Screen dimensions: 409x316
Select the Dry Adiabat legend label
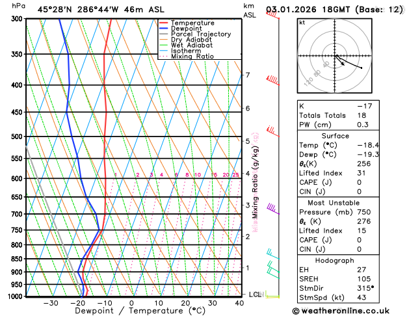191,40
